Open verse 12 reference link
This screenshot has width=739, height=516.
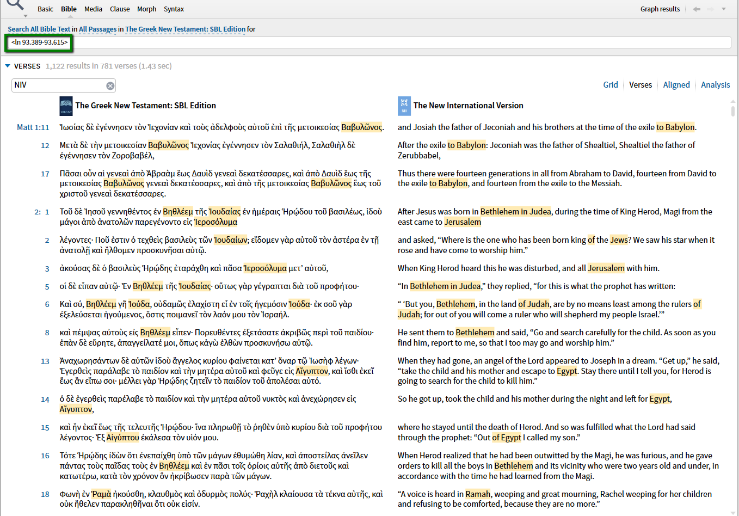[x=45, y=145]
